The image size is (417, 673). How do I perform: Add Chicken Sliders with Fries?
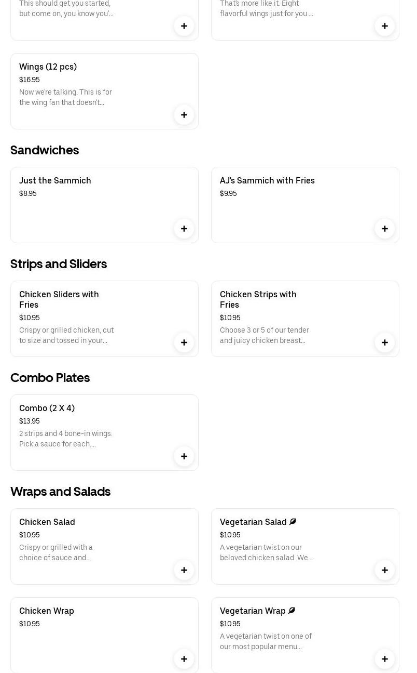pos(184,342)
